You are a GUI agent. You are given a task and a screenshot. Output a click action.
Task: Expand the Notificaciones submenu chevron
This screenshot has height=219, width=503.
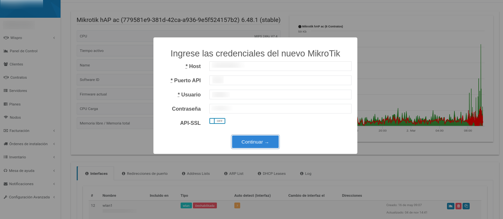pyautogui.click(x=54, y=184)
